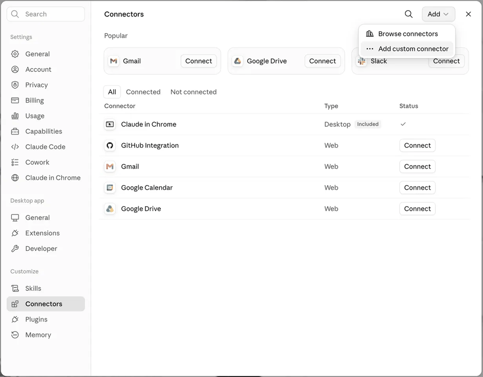Image resolution: width=483 pixels, height=377 pixels.
Task: Click the Google Drive icon in connector table
Action: [x=109, y=209]
